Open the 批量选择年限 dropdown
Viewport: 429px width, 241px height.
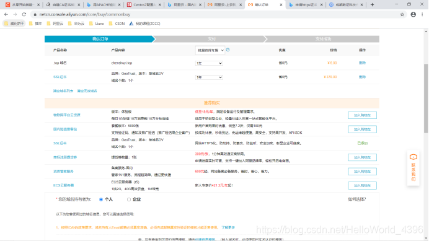click(x=210, y=50)
